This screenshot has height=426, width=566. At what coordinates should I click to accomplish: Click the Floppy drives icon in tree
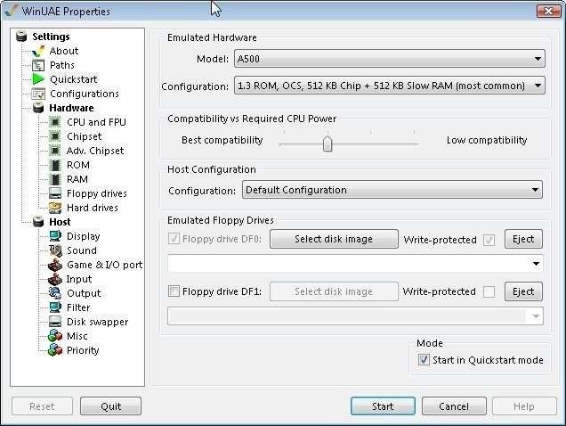55,193
